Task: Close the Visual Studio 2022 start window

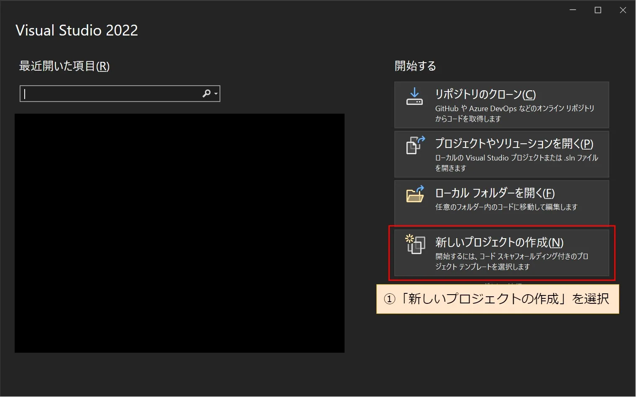Action: click(x=623, y=10)
